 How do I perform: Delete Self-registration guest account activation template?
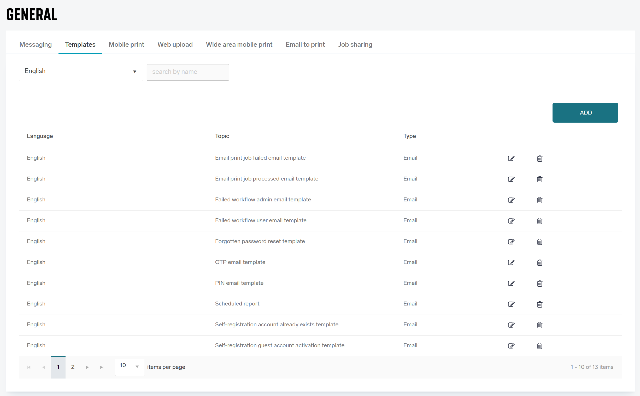click(x=539, y=346)
